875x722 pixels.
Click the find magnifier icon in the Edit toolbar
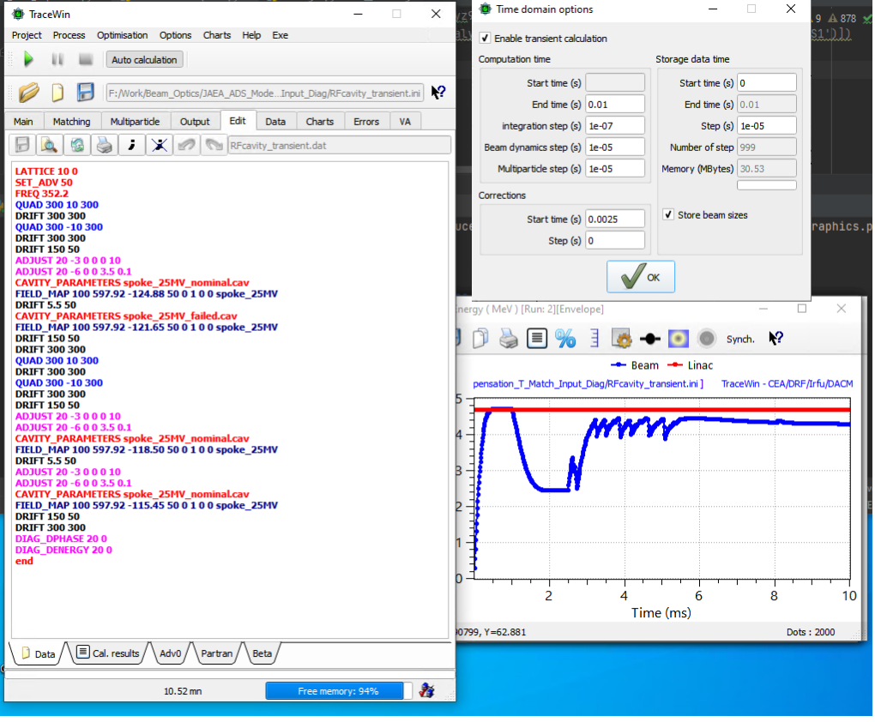(50, 145)
